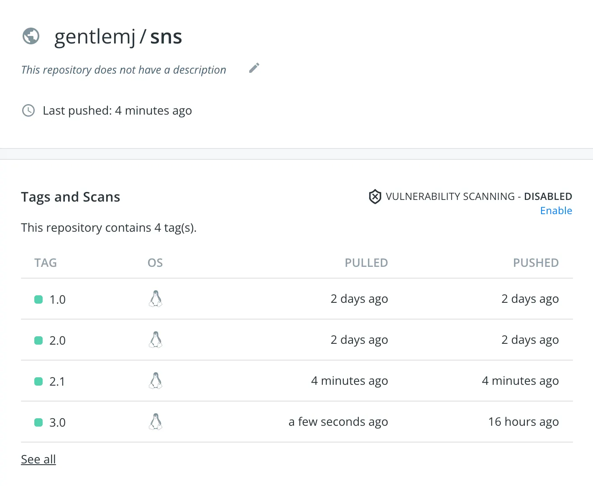
Task: Click the vulnerability scanning shield icon
Action: [375, 197]
